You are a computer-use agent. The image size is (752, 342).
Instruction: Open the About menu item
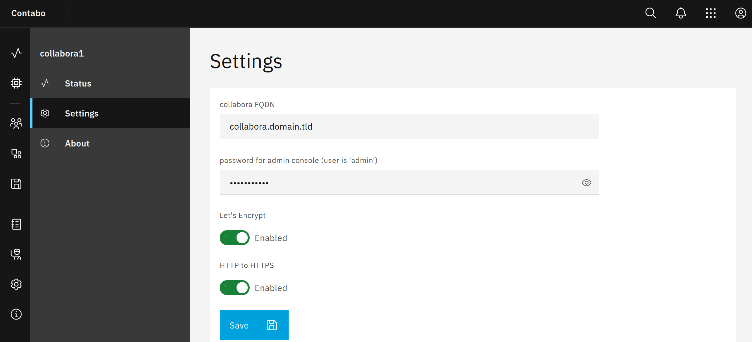(x=110, y=143)
